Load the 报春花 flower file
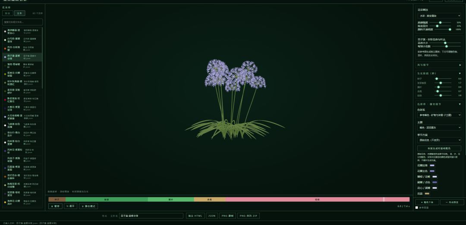 point(22,74)
